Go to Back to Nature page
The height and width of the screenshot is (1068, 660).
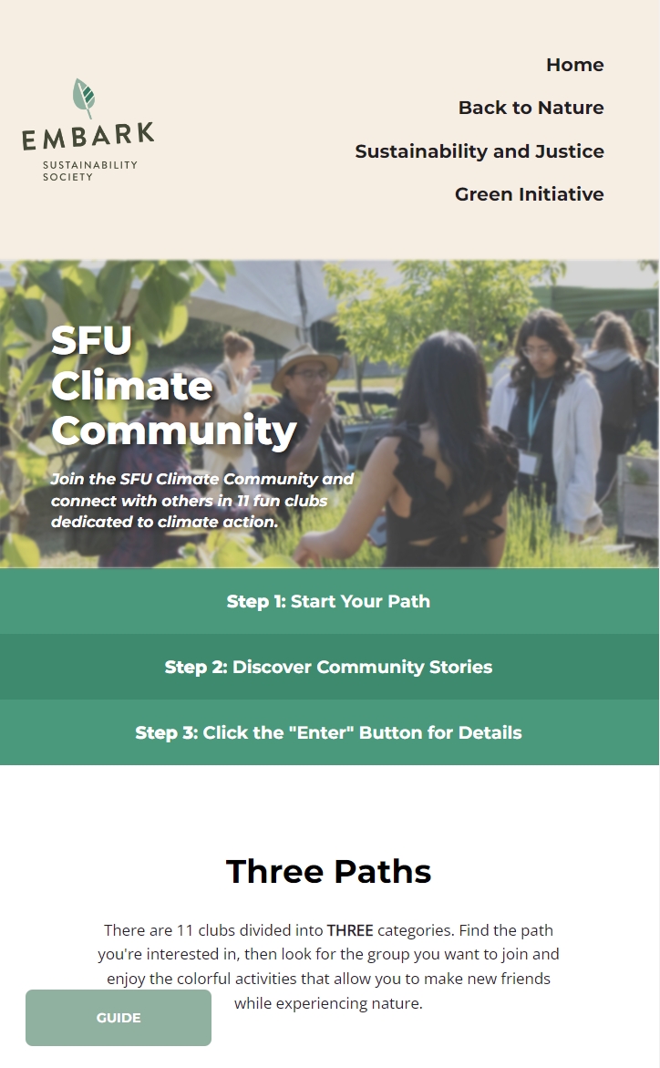click(x=531, y=108)
